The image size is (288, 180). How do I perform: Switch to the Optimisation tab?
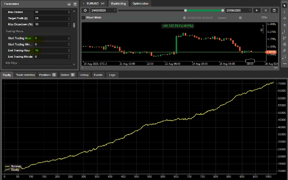[x=141, y=3]
